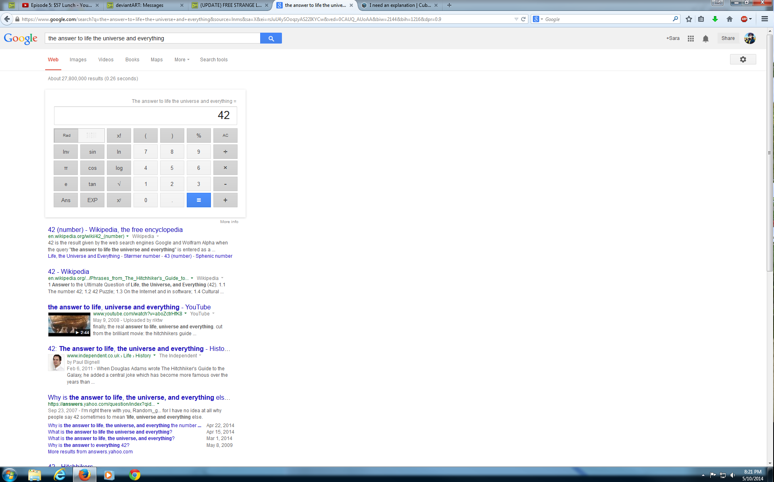Viewport: 774px width, 482px height.
Task: Click the +Sara Google+ link
Action: (673, 38)
